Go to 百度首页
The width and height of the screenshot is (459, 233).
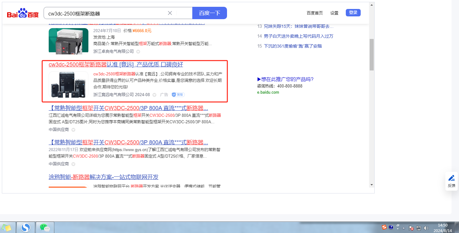tap(314, 13)
